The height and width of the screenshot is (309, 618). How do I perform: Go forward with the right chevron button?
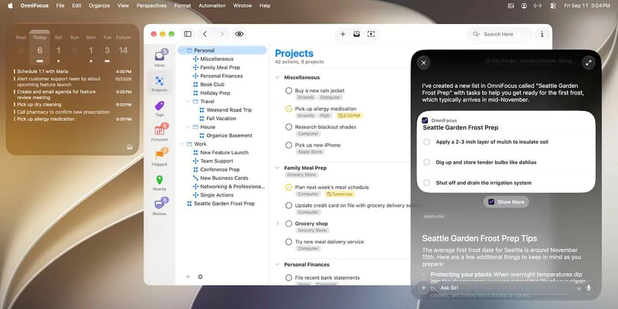click(x=222, y=34)
